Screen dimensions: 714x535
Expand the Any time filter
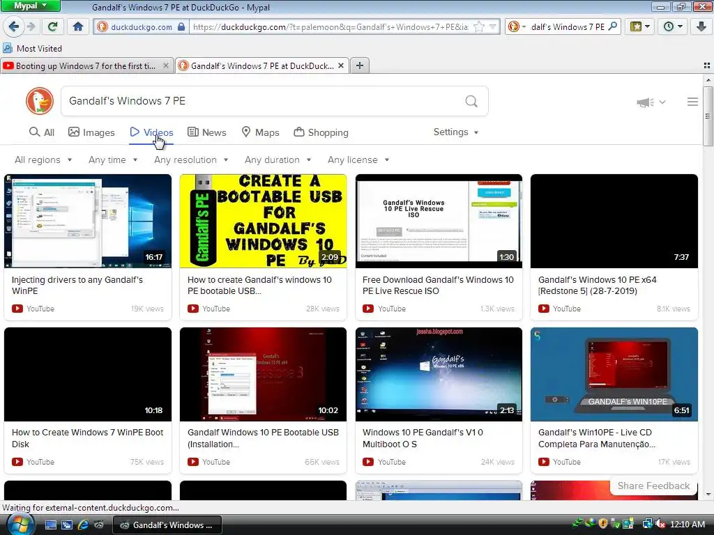point(113,160)
